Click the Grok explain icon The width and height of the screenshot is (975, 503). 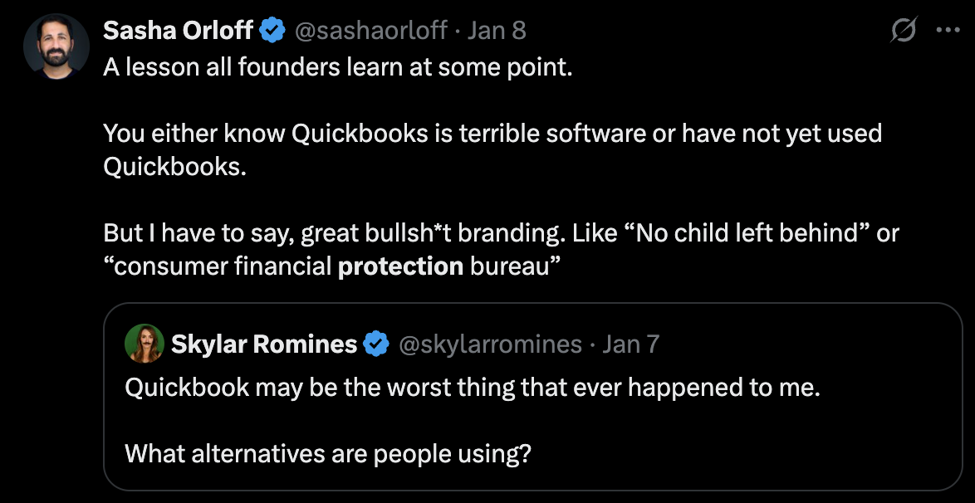pyautogui.click(x=903, y=31)
